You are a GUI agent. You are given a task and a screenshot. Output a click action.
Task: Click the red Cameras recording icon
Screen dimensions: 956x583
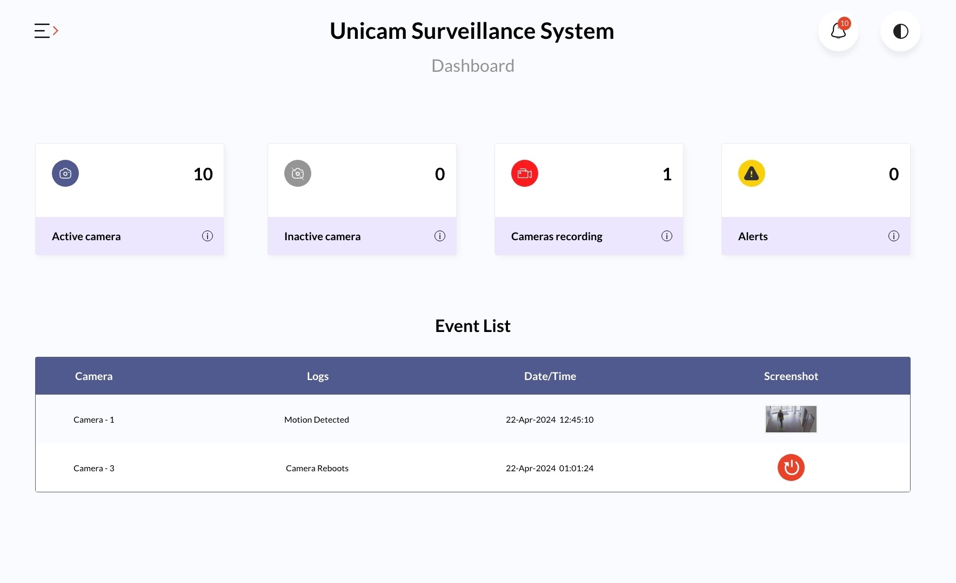coord(525,173)
